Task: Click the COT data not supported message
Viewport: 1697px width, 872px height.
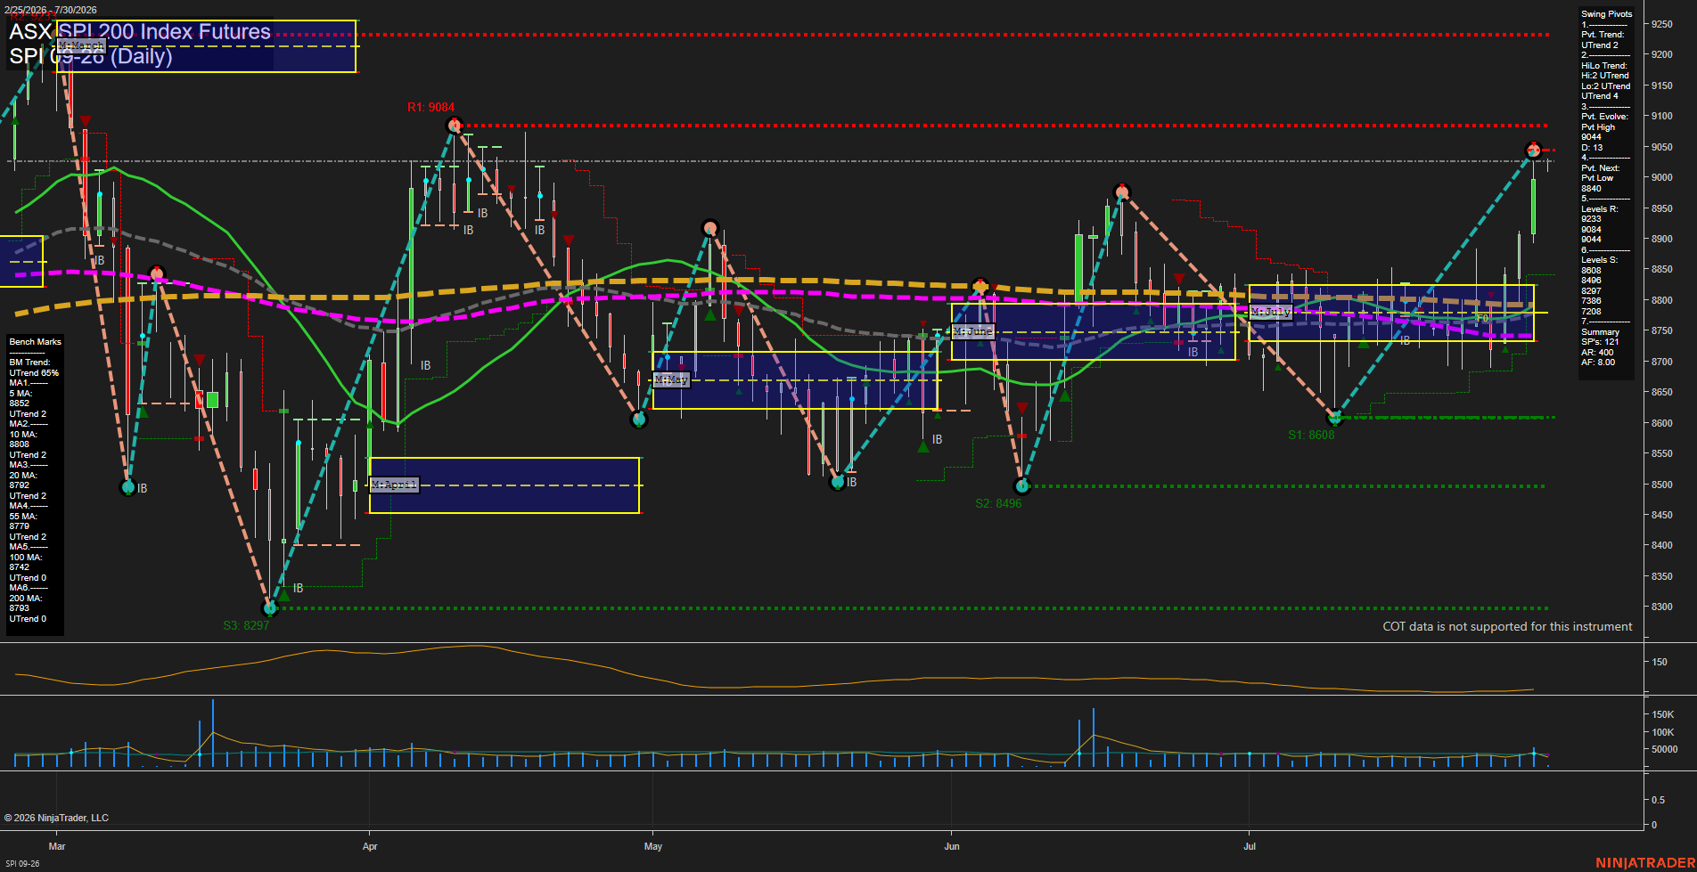Action: tap(1507, 626)
